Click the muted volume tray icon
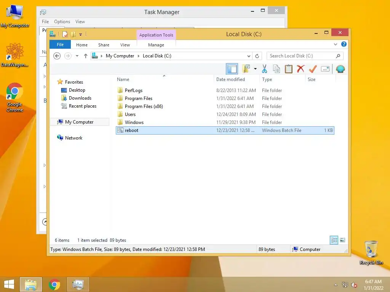The image size is (390, 292). (x=354, y=285)
